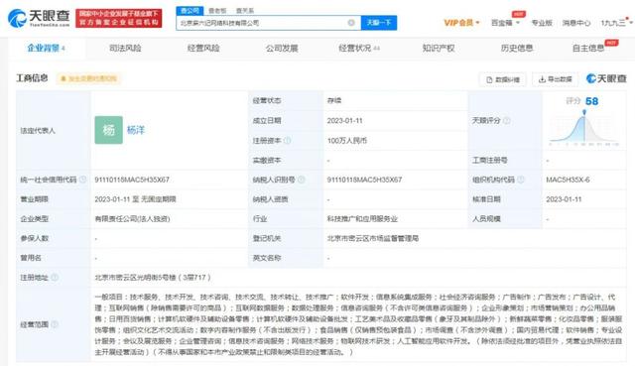Image resolution: width=635 pixels, height=366 pixels.
Task: Click the 数据纠错 button
Action: click(x=503, y=79)
